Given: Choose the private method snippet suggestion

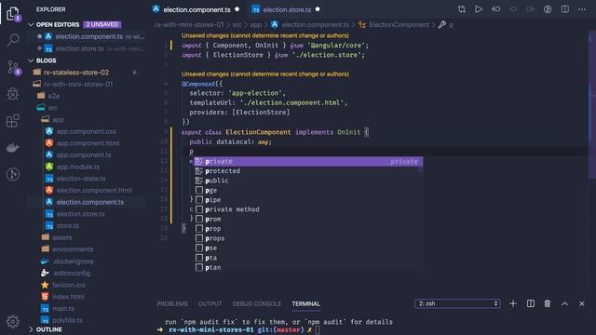Looking at the screenshot, I should [308, 209].
